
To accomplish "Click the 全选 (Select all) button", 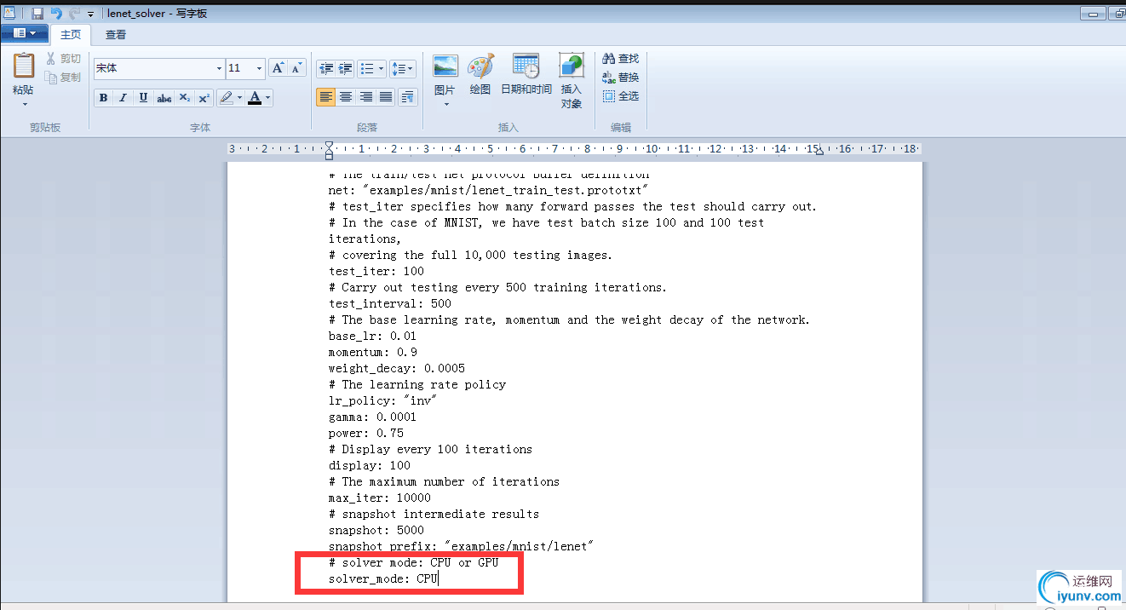I will click(x=621, y=96).
